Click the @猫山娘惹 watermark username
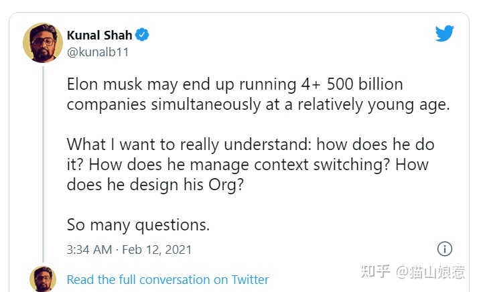Screen dimensions: 477x292 pos(429,272)
